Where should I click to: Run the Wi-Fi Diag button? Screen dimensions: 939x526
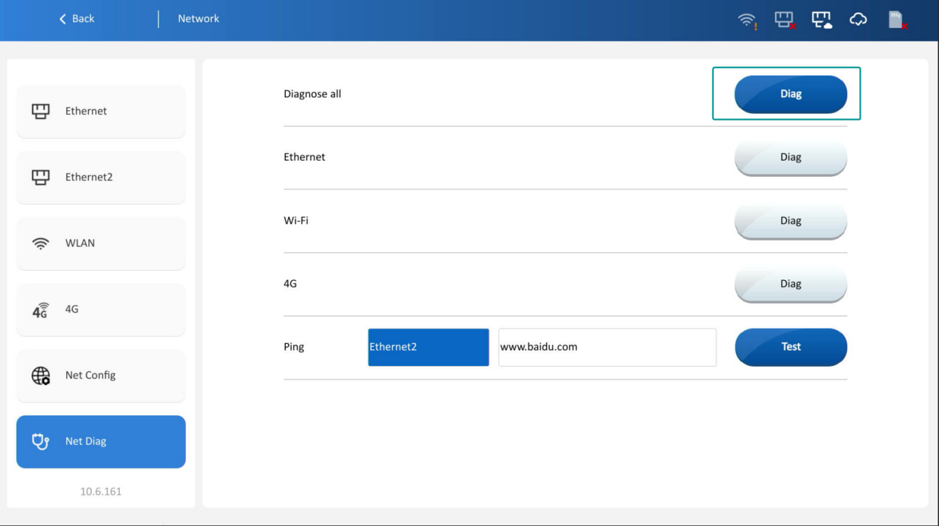[791, 221]
